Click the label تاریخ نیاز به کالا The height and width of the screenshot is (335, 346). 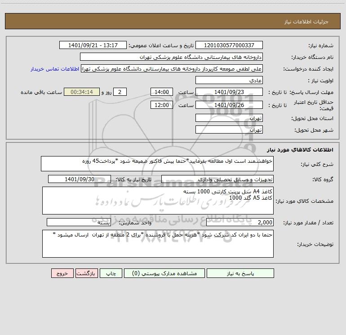(133, 180)
